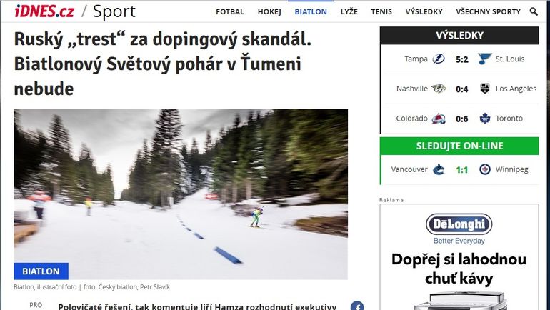This screenshot has height=310, width=550.
Task: Open the search magnifier icon
Action: pos(534,11)
